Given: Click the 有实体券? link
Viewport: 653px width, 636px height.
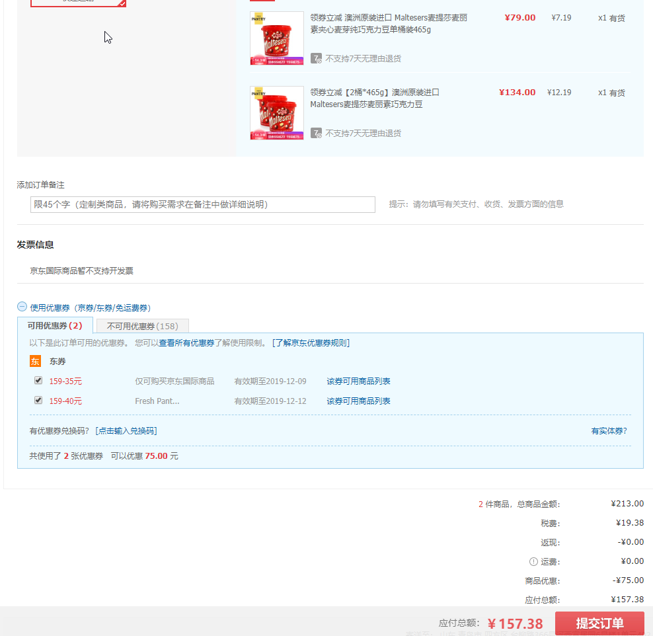Looking at the screenshot, I should coord(609,430).
